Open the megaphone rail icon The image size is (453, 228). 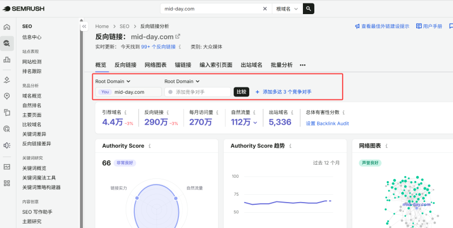click(7, 145)
